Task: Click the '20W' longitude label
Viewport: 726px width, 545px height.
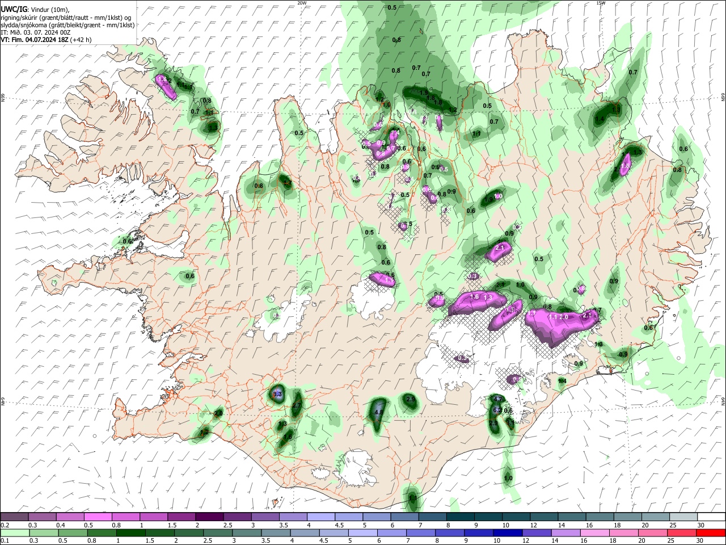Action: point(302,3)
